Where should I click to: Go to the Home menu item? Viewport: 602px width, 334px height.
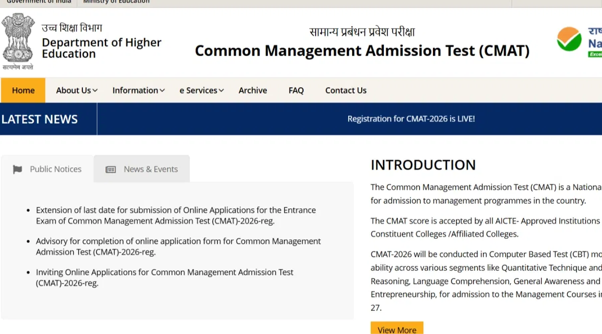23,91
